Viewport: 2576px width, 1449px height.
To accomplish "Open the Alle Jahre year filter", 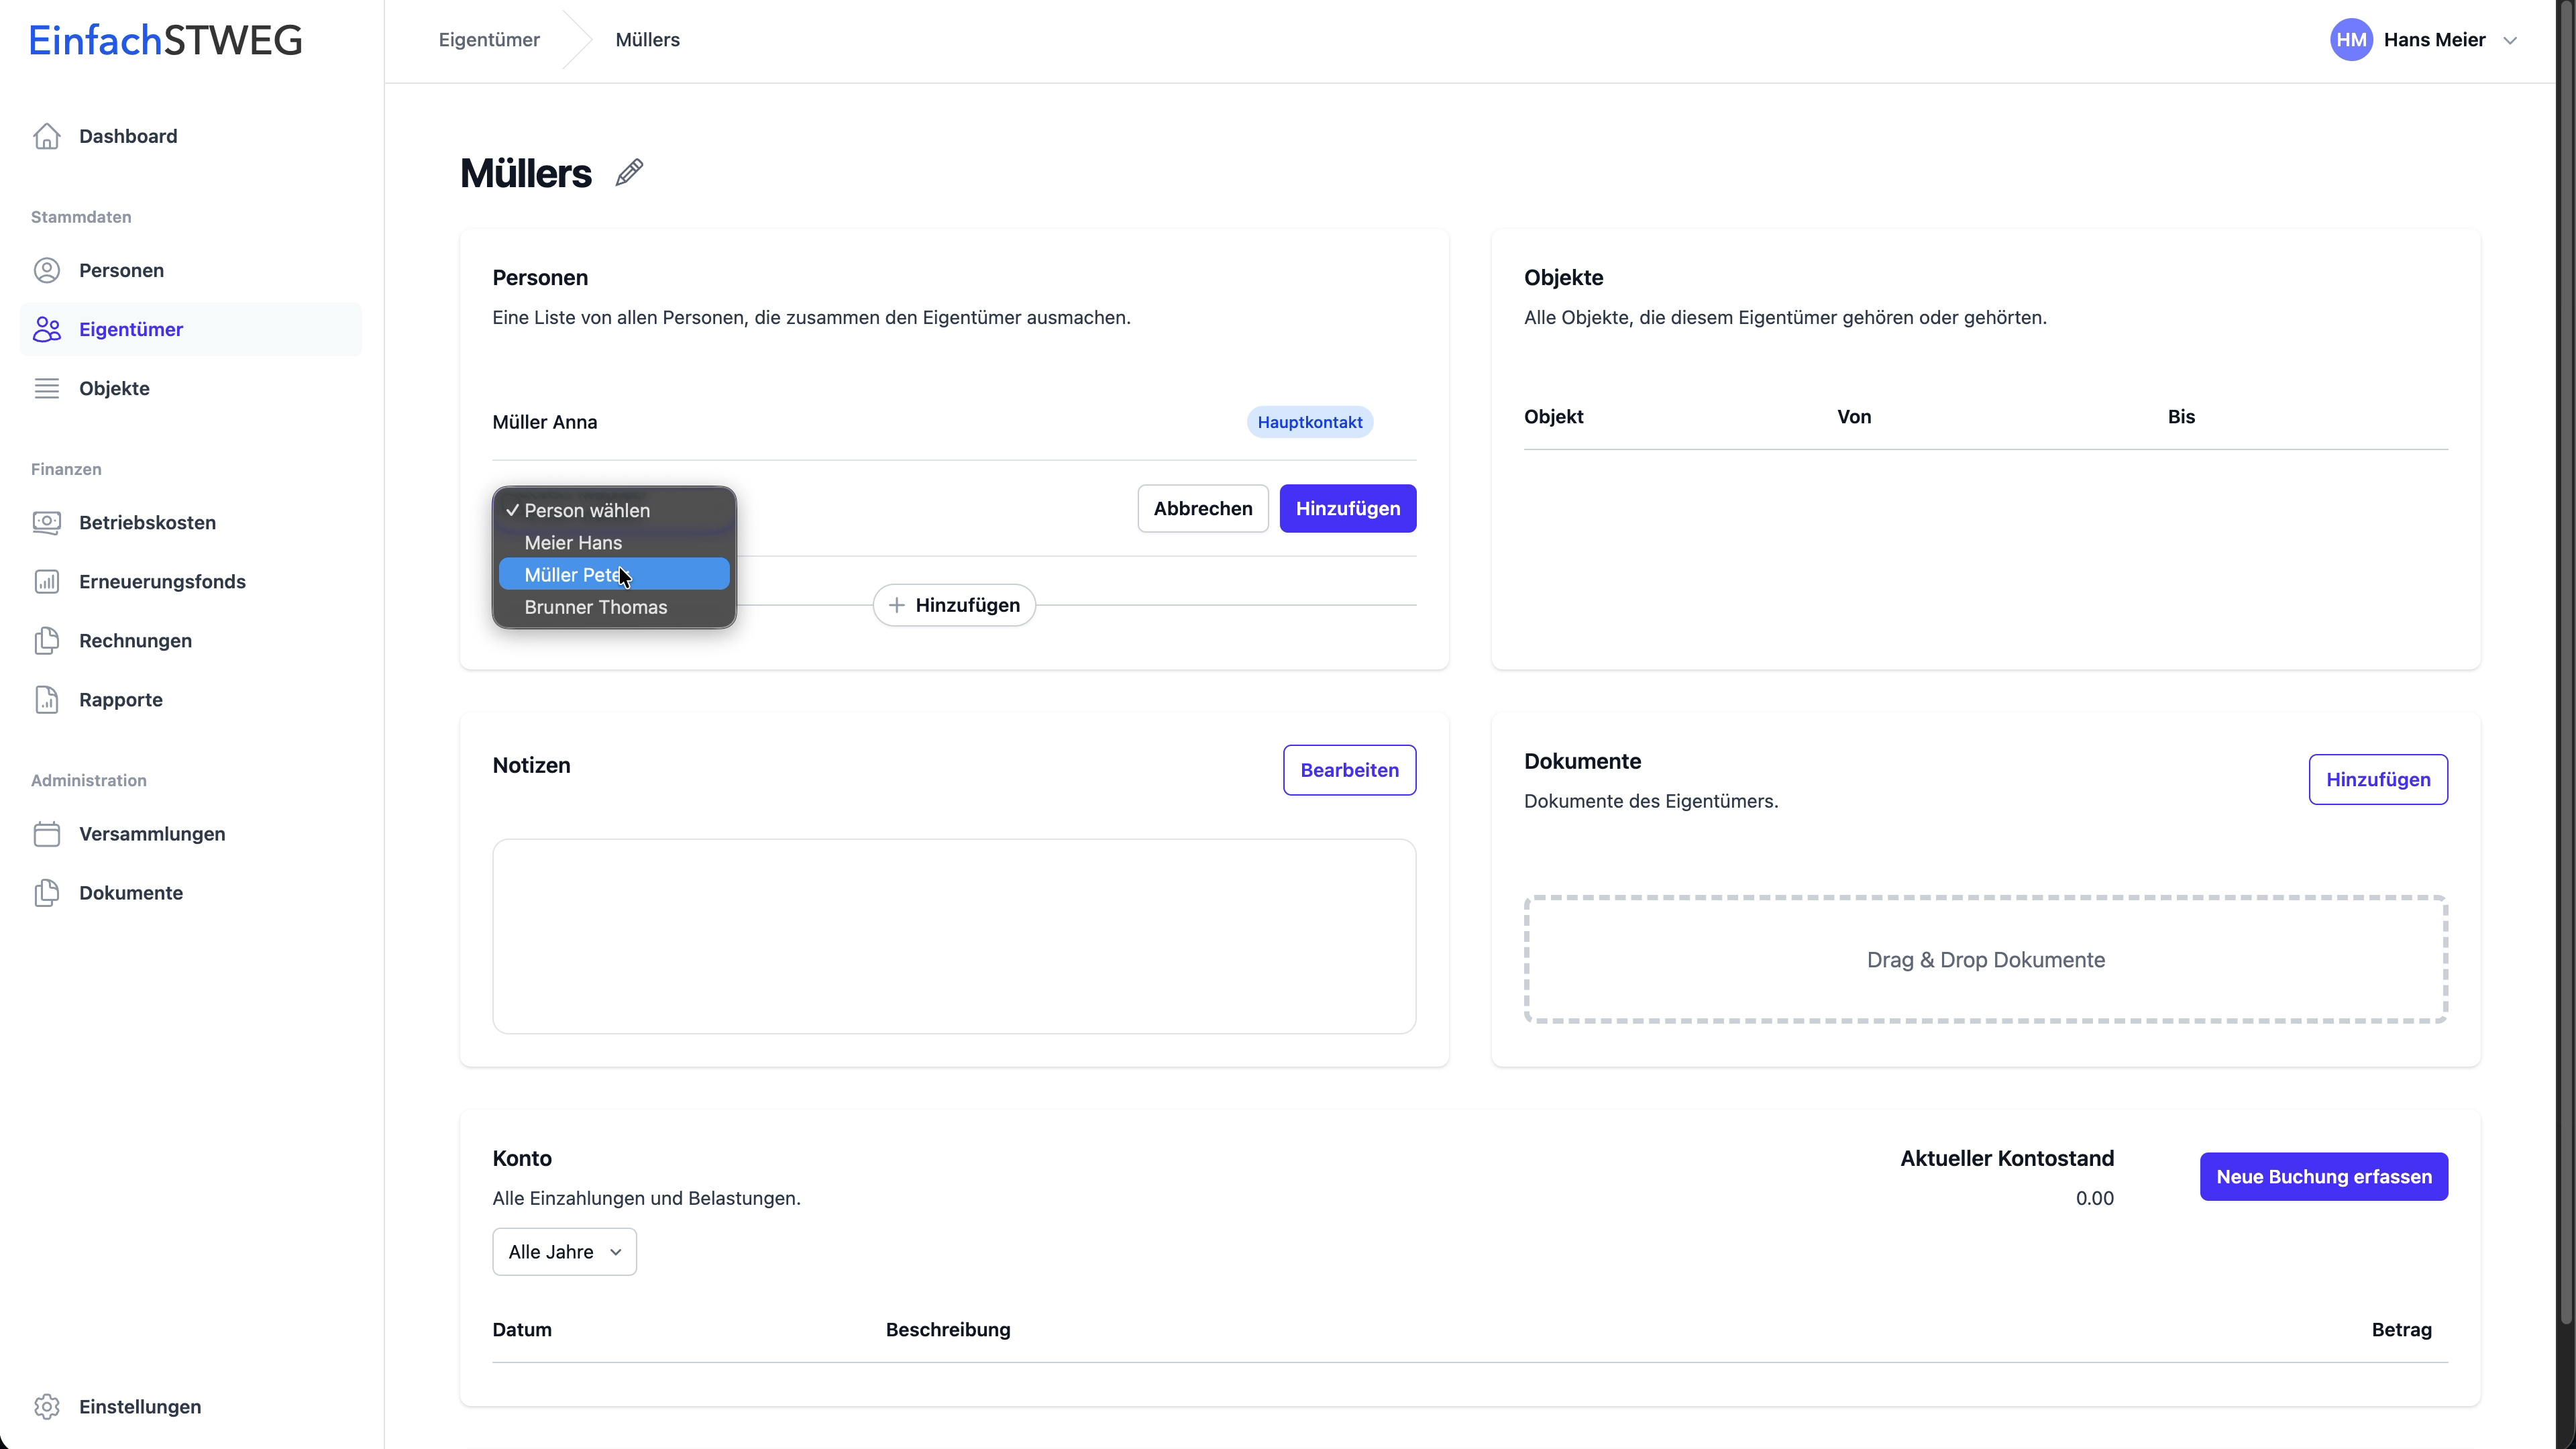I will click(x=564, y=1251).
